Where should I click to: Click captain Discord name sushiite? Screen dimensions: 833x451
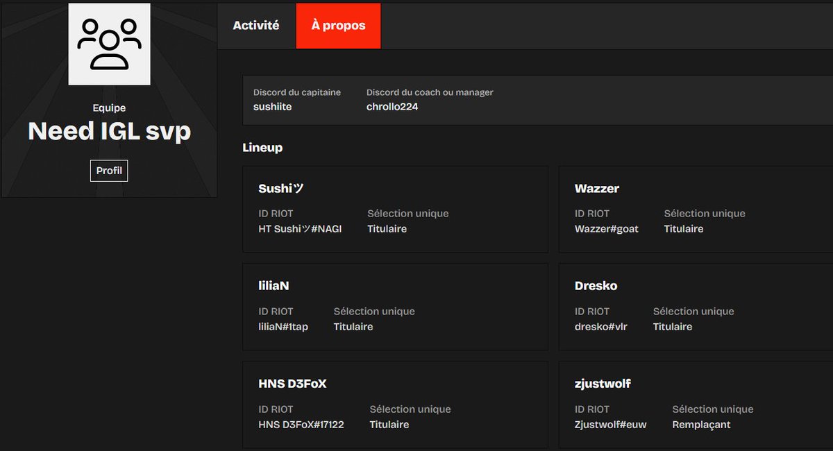point(272,107)
